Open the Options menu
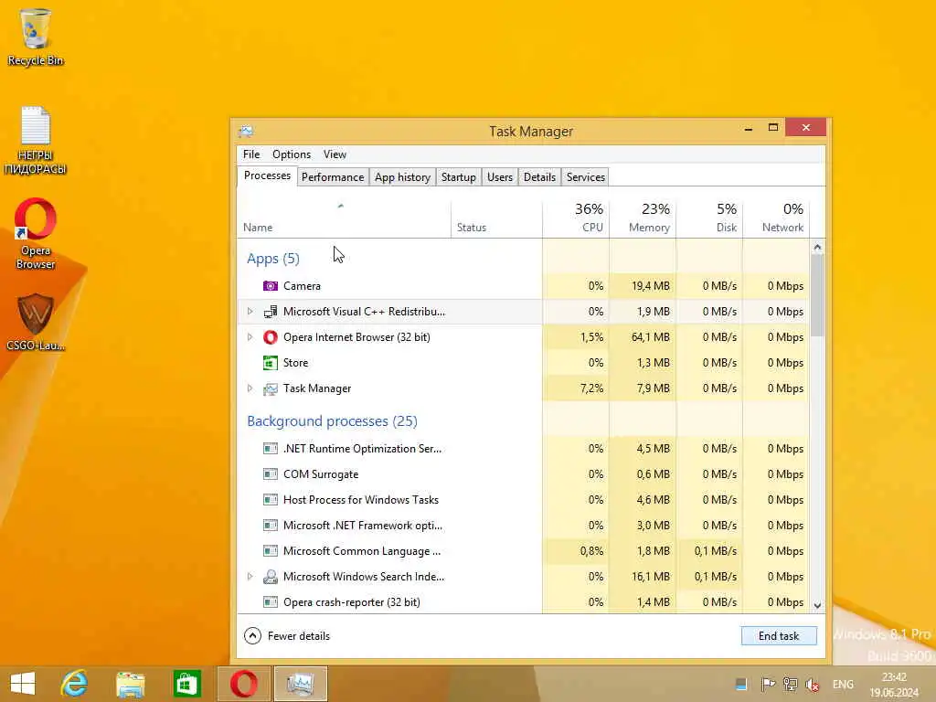Image resolution: width=936 pixels, height=702 pixels. [292, 154]
